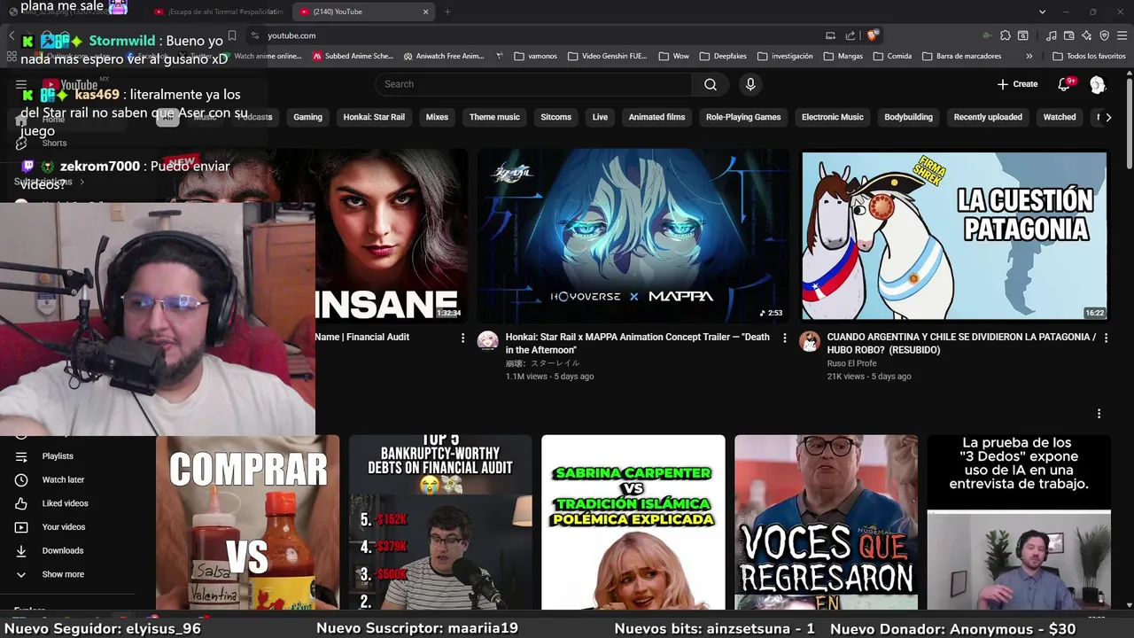Open Brave Shields lion icon
Image resolution: width=1134 pixels, height=638 pixels.
[x=873, y=35]
